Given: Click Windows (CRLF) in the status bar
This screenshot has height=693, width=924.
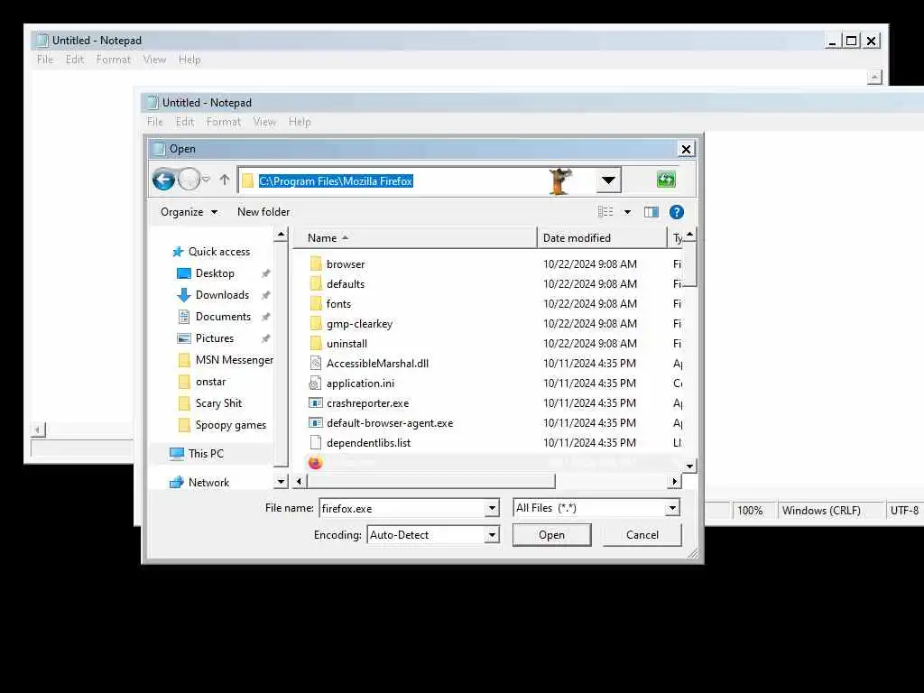Looking at the screenshot, I should pos(821,511).
